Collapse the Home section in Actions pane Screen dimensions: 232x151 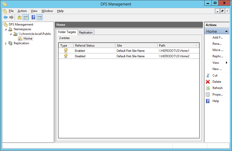pos(227,31)
